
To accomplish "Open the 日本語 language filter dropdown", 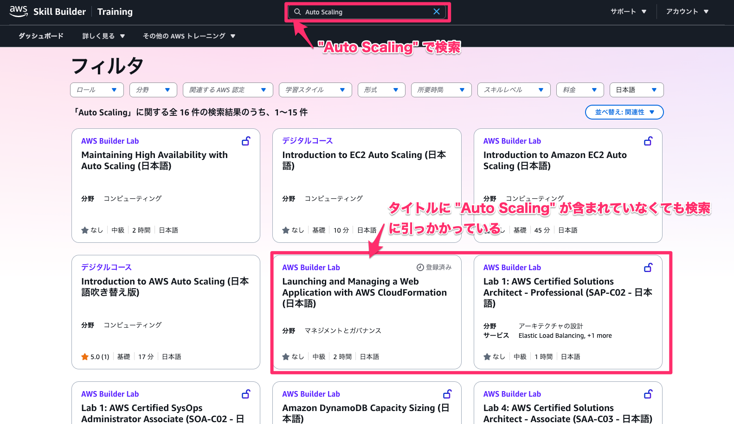I will (x=637, y=90).
